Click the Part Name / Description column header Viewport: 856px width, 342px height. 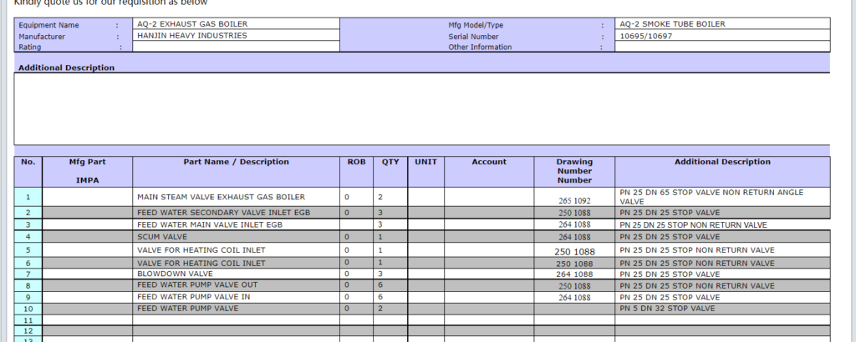[x=236, y=162]
